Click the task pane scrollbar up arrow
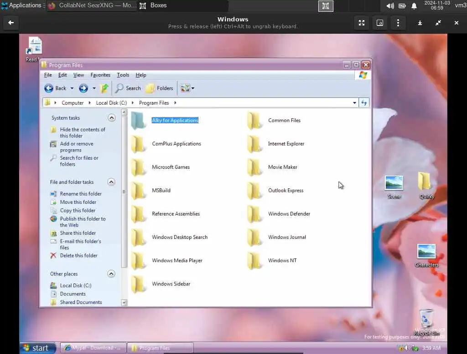Viewport: 467px width, 354px height. [124, 112]
